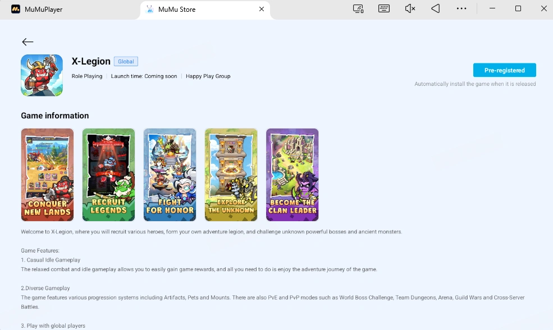Open the Conquer New Lands screenshot
Viewport: 553px width, 330px height.
click(x=47, y=175)
